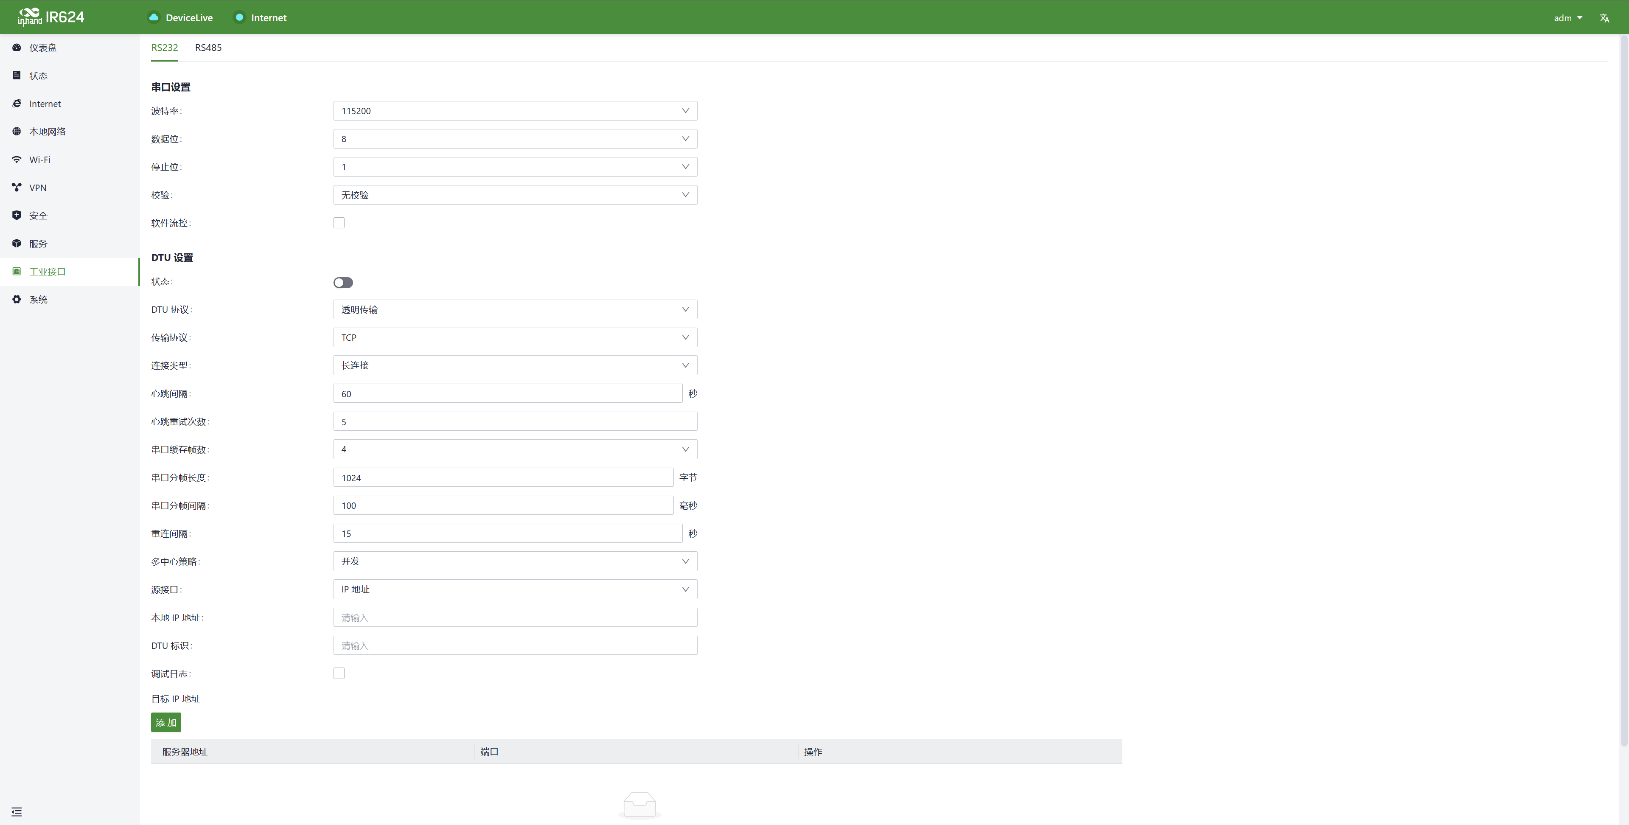Open the 源接口 IP 地址 dropdown
1629x825 pixels.
click(x=515, y=589)
